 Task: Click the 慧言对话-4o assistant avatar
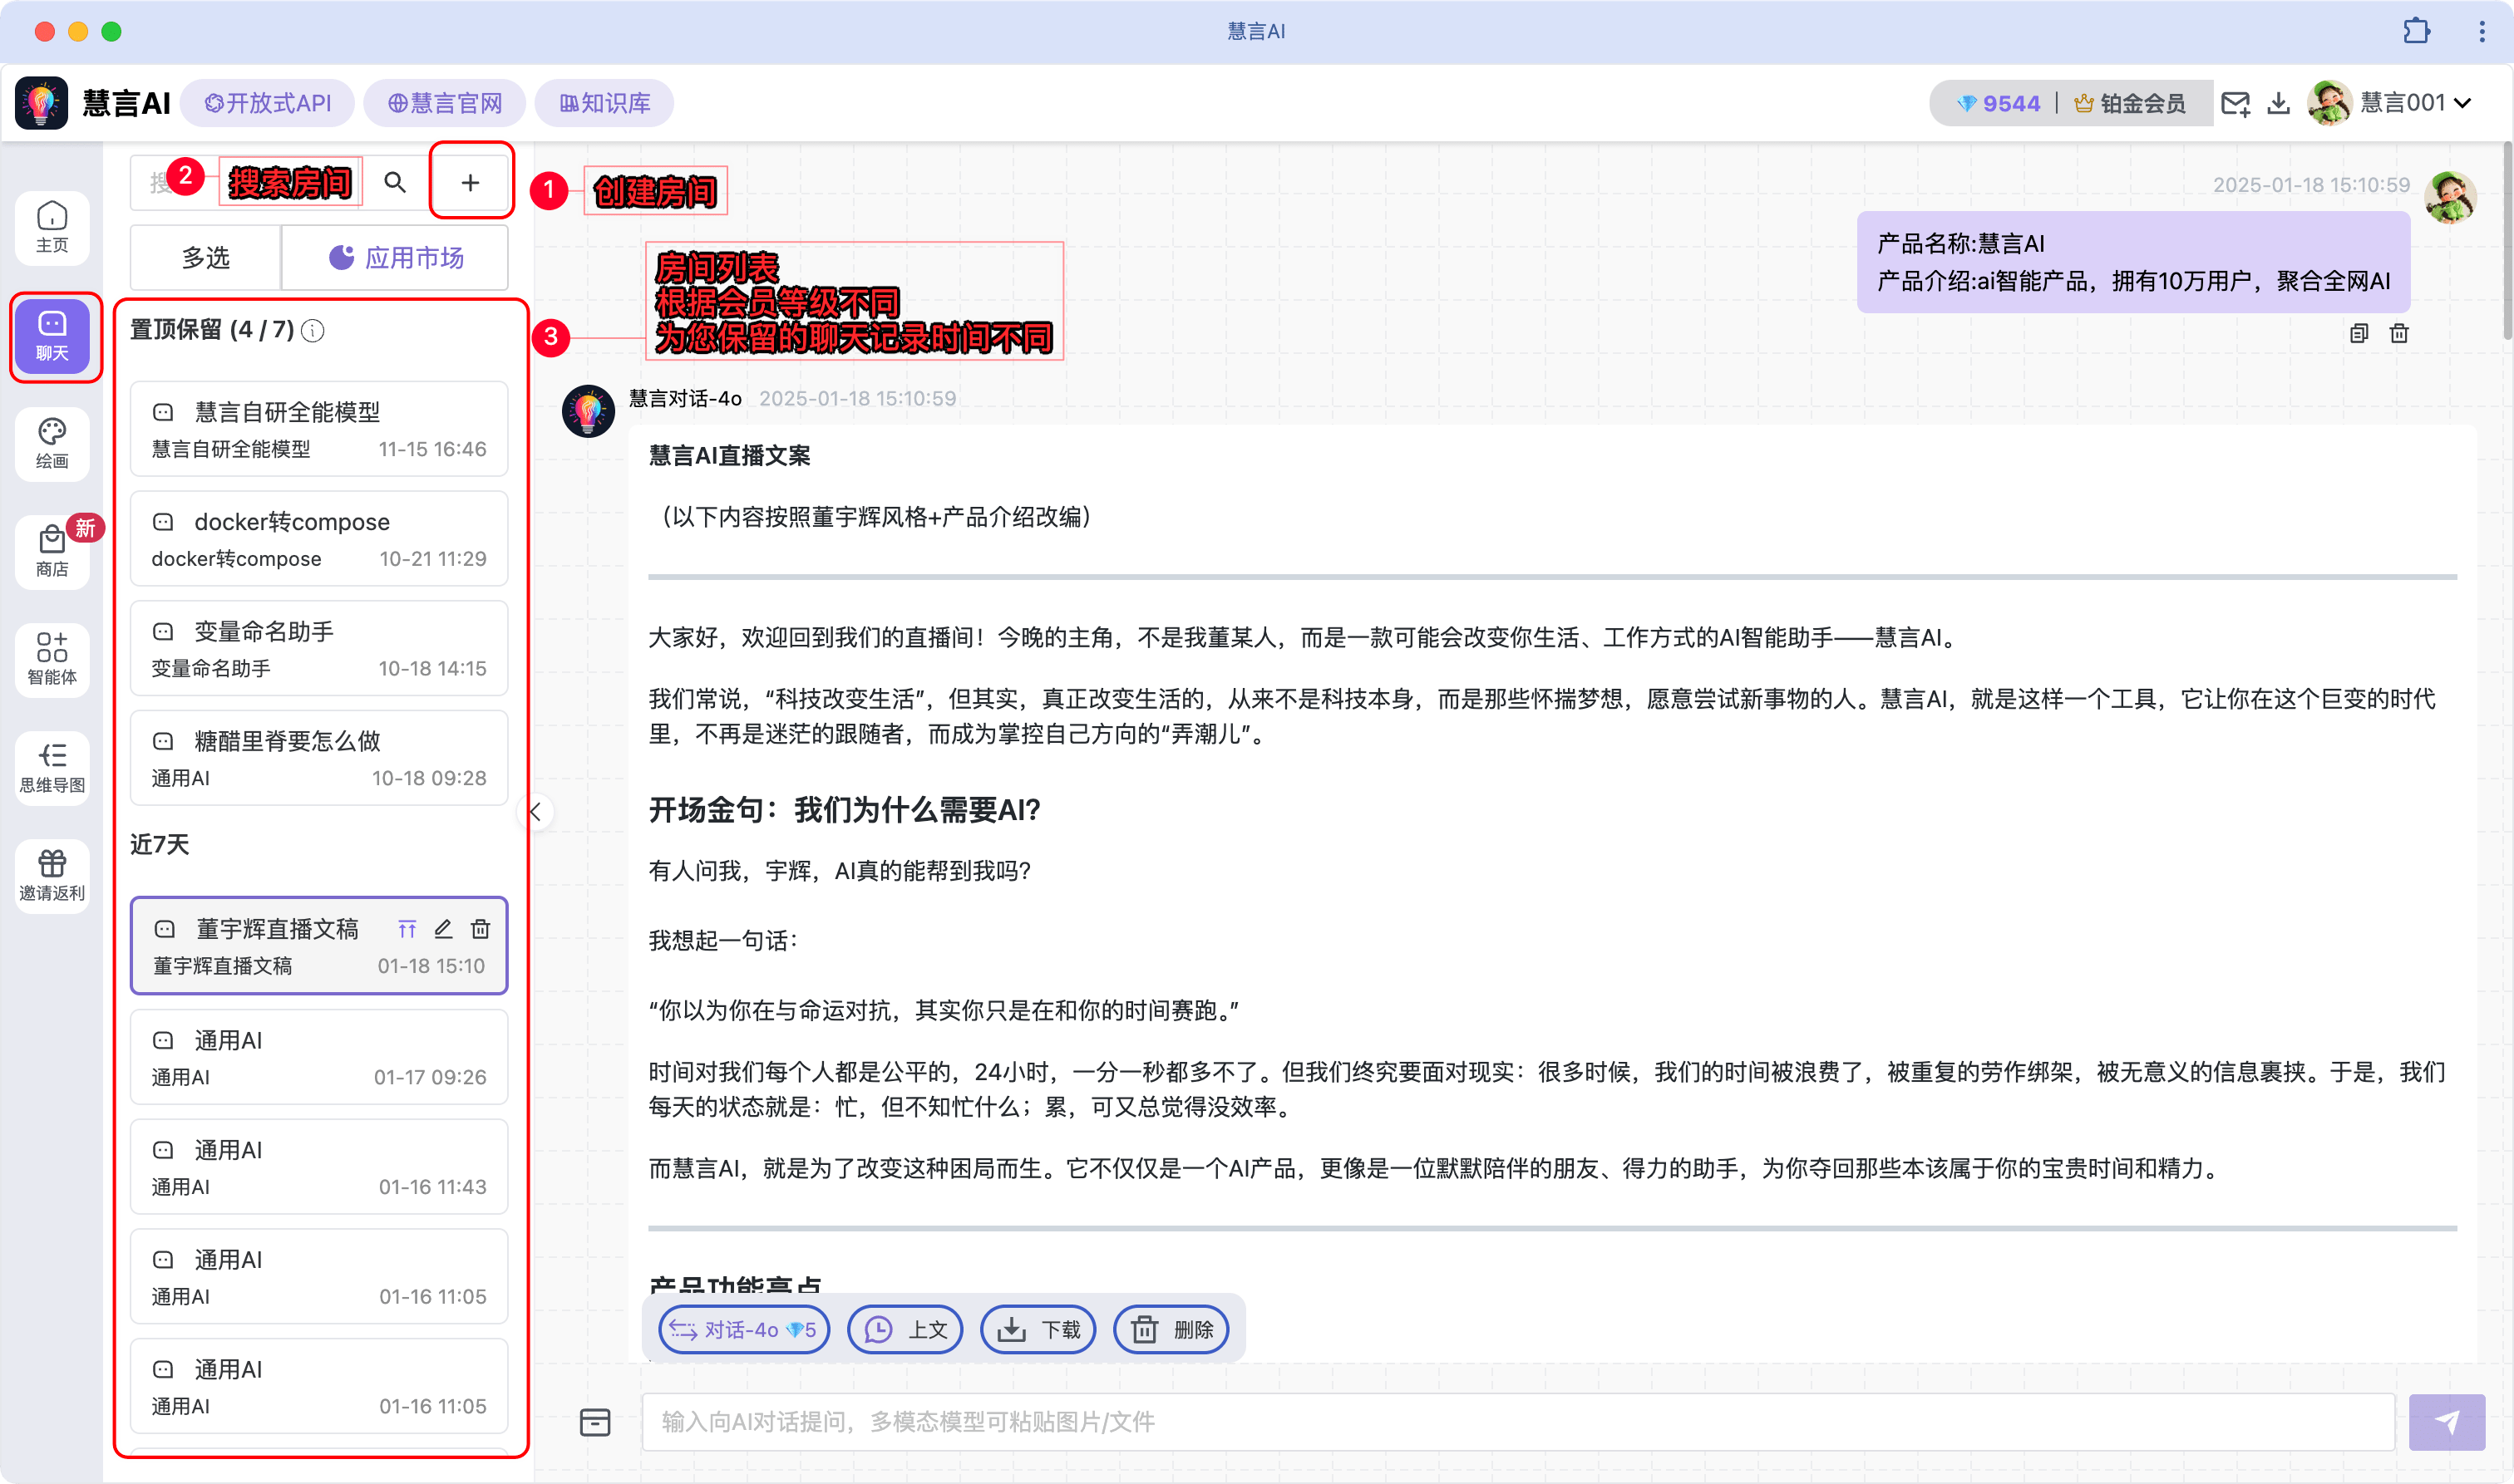589,411
